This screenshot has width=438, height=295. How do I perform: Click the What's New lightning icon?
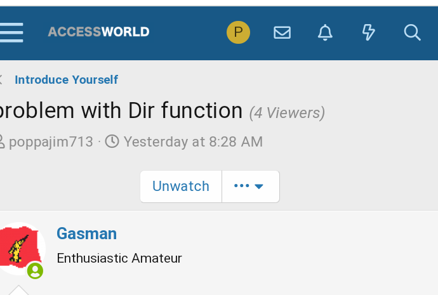click(x=368, y=32)
